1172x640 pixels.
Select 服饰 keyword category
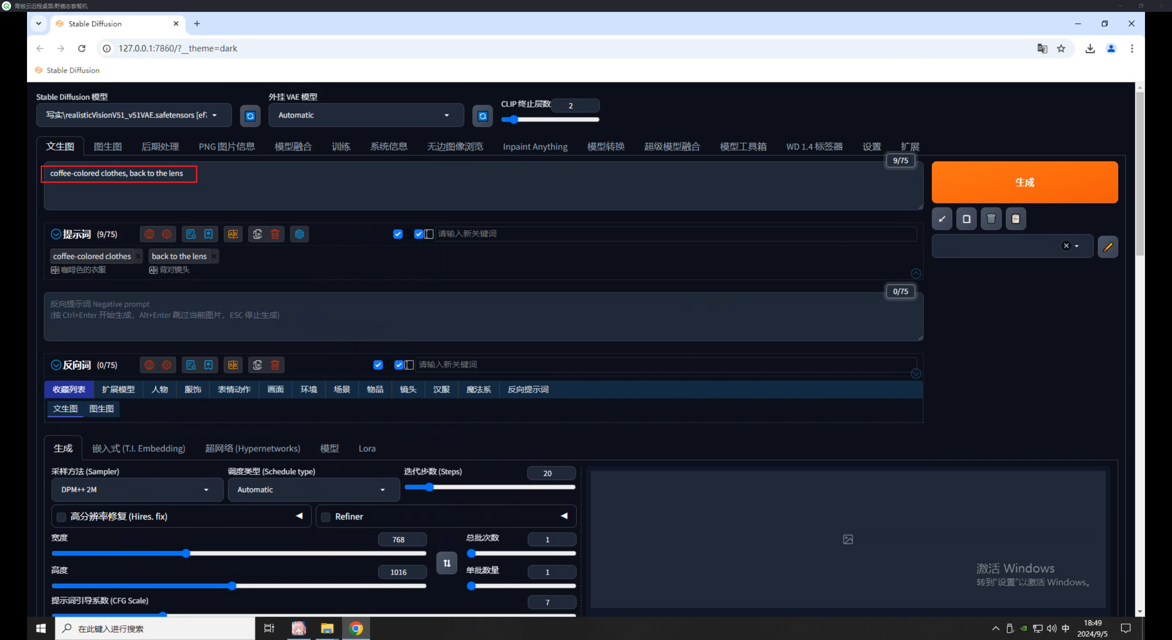coord(193,389)
